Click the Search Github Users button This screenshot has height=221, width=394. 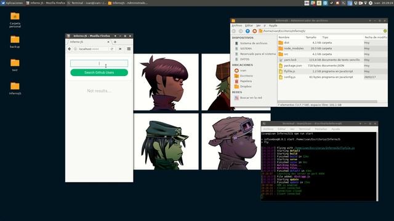coord(99,72)
